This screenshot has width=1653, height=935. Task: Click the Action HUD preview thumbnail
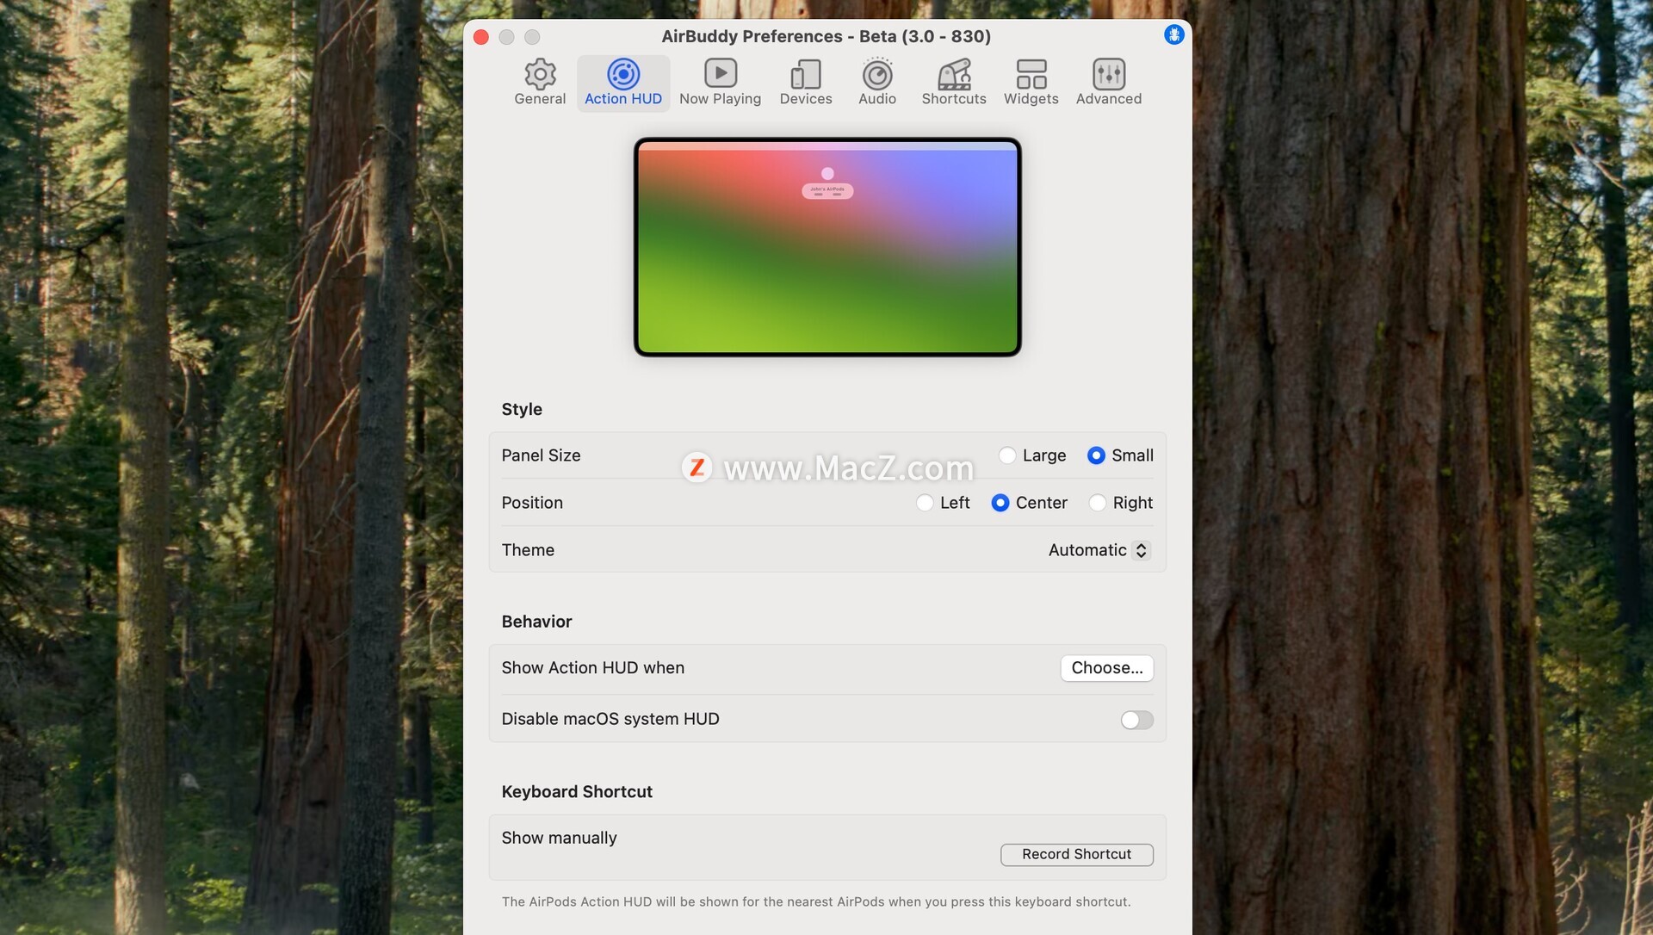pos(827,247)
